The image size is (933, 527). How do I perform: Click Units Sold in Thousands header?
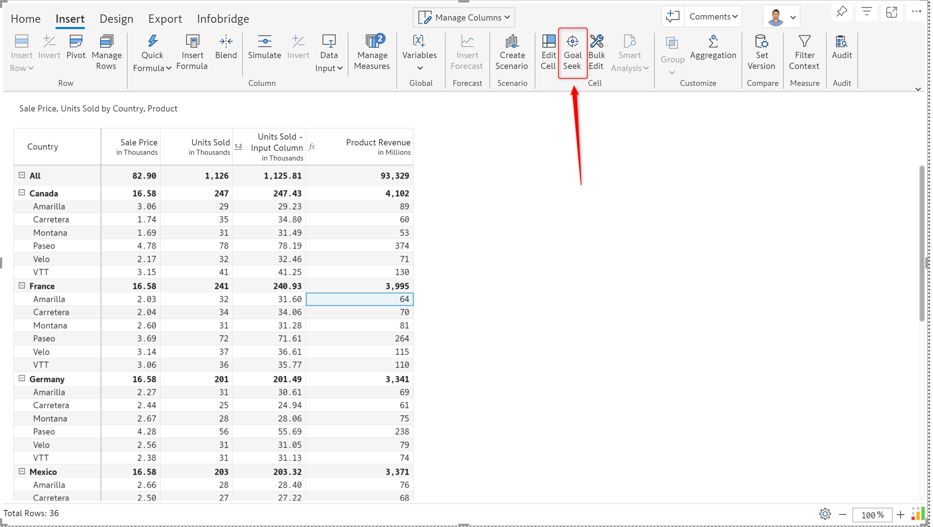pyautogui.click(x=197, y=147)
